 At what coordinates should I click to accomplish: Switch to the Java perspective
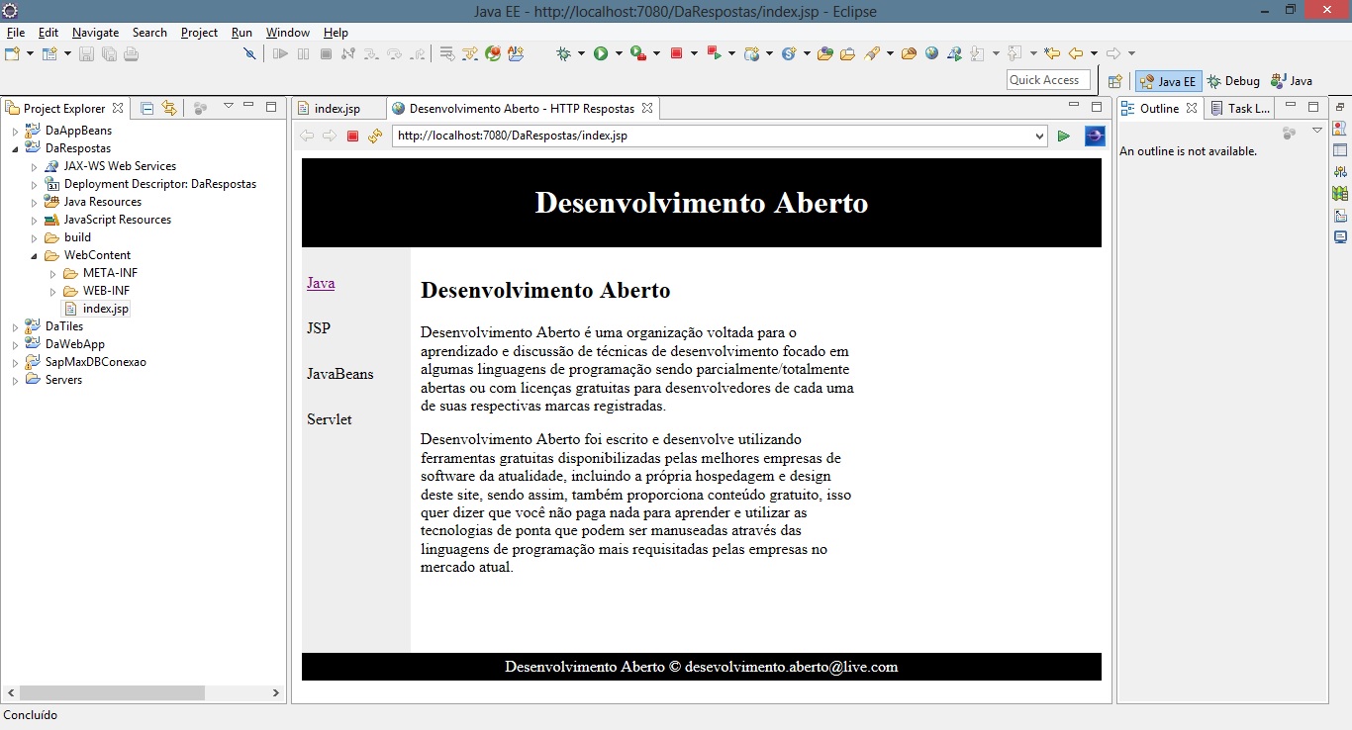click(x=1292, y=81)
